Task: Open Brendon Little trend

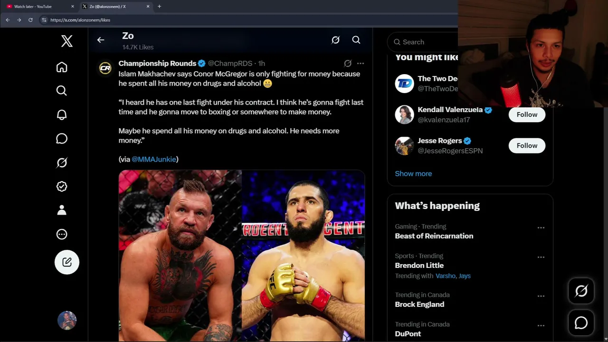Action: point(419,266)
